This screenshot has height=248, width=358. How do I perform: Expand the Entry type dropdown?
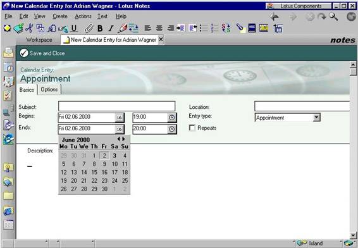[316, 118]
